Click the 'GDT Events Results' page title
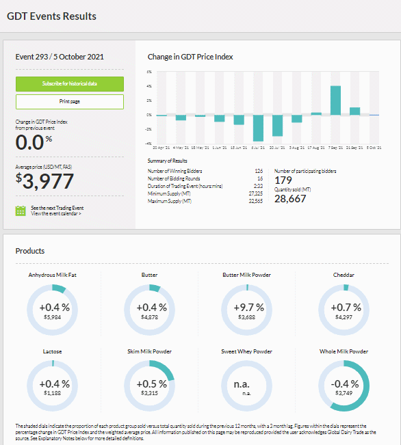Viewport: 401px width, 445px height. tap(51, 16)
